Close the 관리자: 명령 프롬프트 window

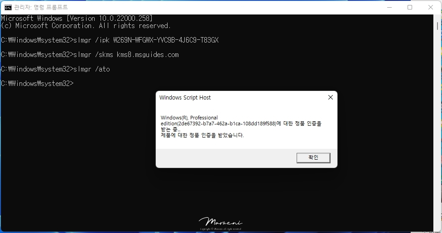(430, 7)
